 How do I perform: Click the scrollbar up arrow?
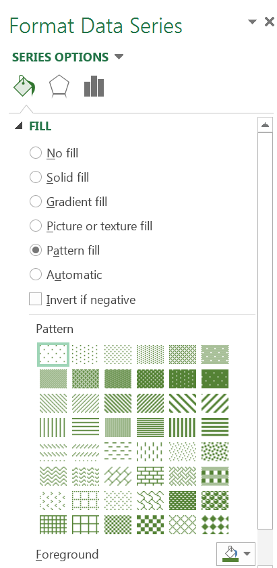point(265,125)
